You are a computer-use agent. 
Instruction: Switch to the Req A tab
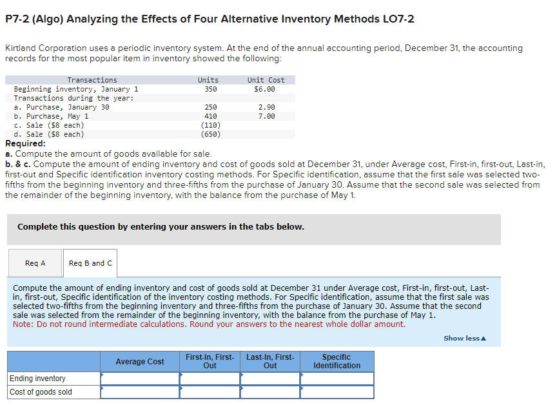(34, 262)
